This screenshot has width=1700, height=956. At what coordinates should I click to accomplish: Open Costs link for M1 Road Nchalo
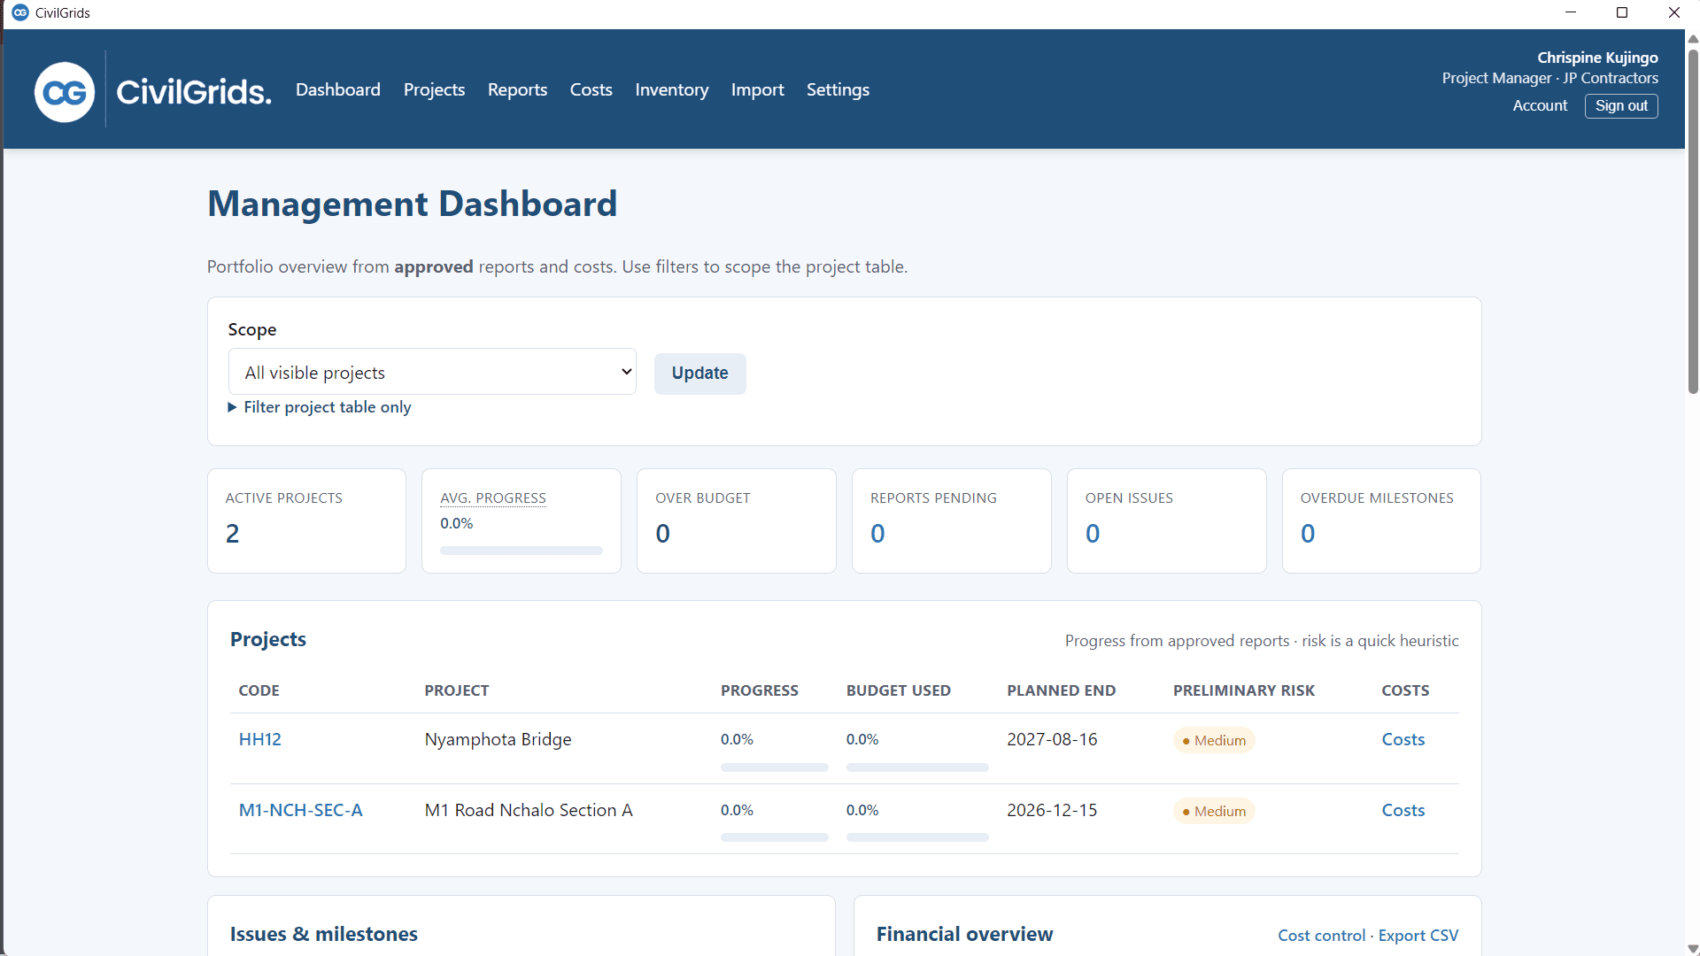(1402, 810)
